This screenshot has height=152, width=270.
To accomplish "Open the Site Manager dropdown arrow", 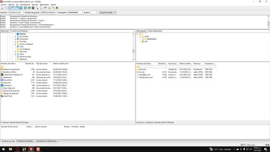I will click(x=5, y=8).
